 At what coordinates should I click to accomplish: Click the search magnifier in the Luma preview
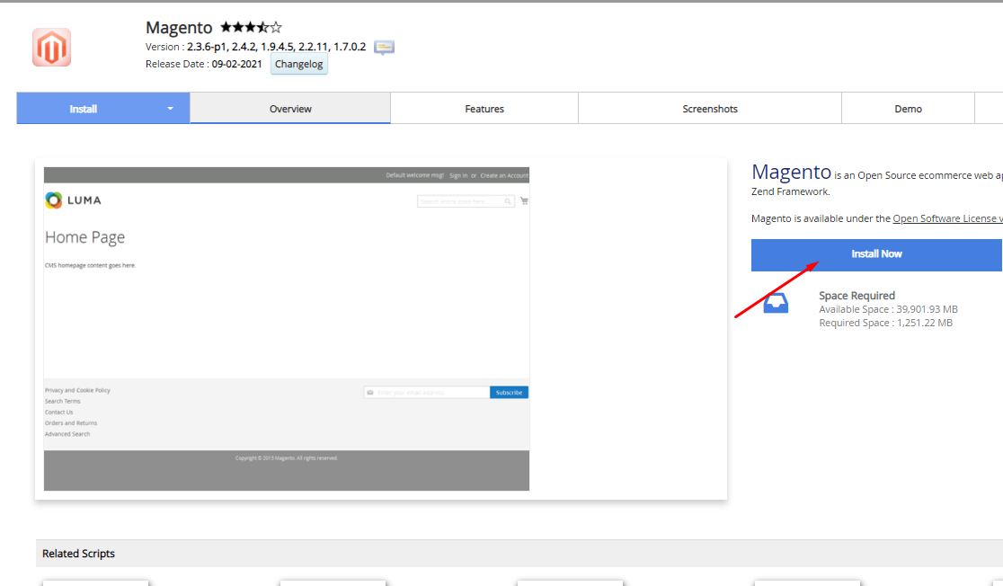point(508,201)
